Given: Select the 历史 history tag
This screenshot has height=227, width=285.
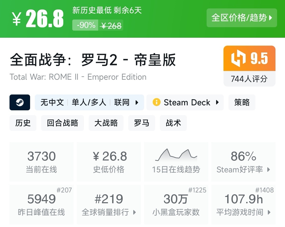Looking at the screenshot, I should click(x=23, y=123).
